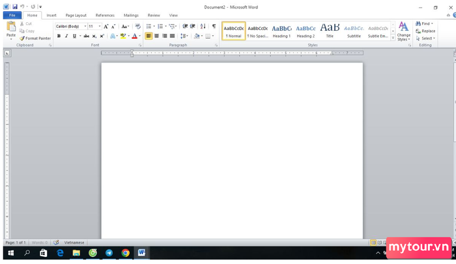Toggle Align Text Right
456x264 pixels.
click(x=164, y=36)
